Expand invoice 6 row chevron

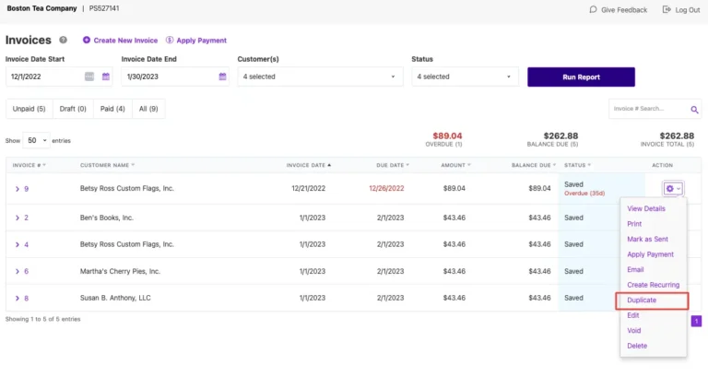click(x=18, y=271)
